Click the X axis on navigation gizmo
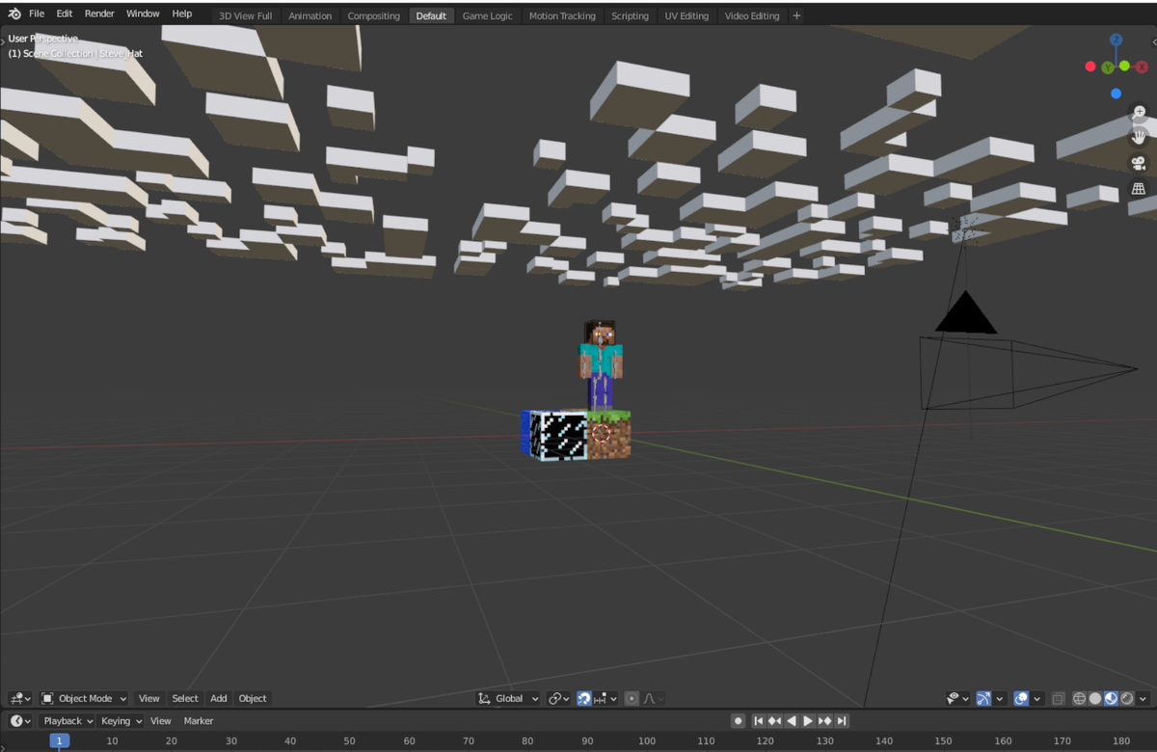 pyautogui.click(x=1142, y=67)
